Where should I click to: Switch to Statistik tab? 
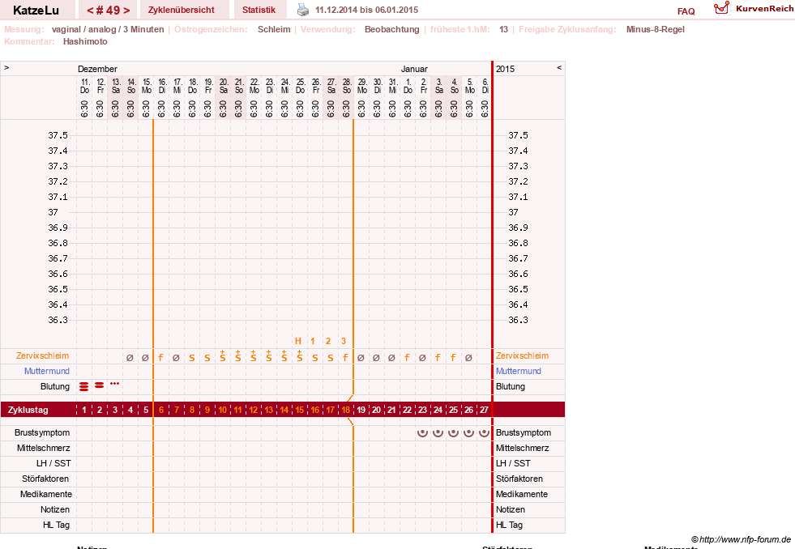point(259,10)
